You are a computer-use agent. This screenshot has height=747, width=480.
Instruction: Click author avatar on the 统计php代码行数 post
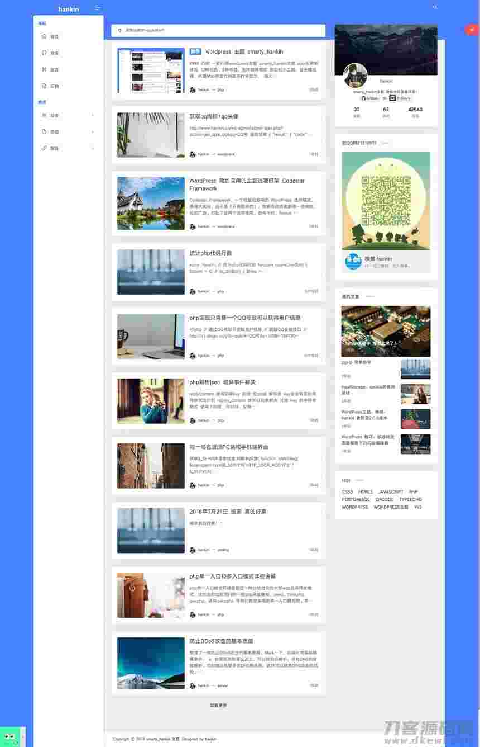pos(193,291)
